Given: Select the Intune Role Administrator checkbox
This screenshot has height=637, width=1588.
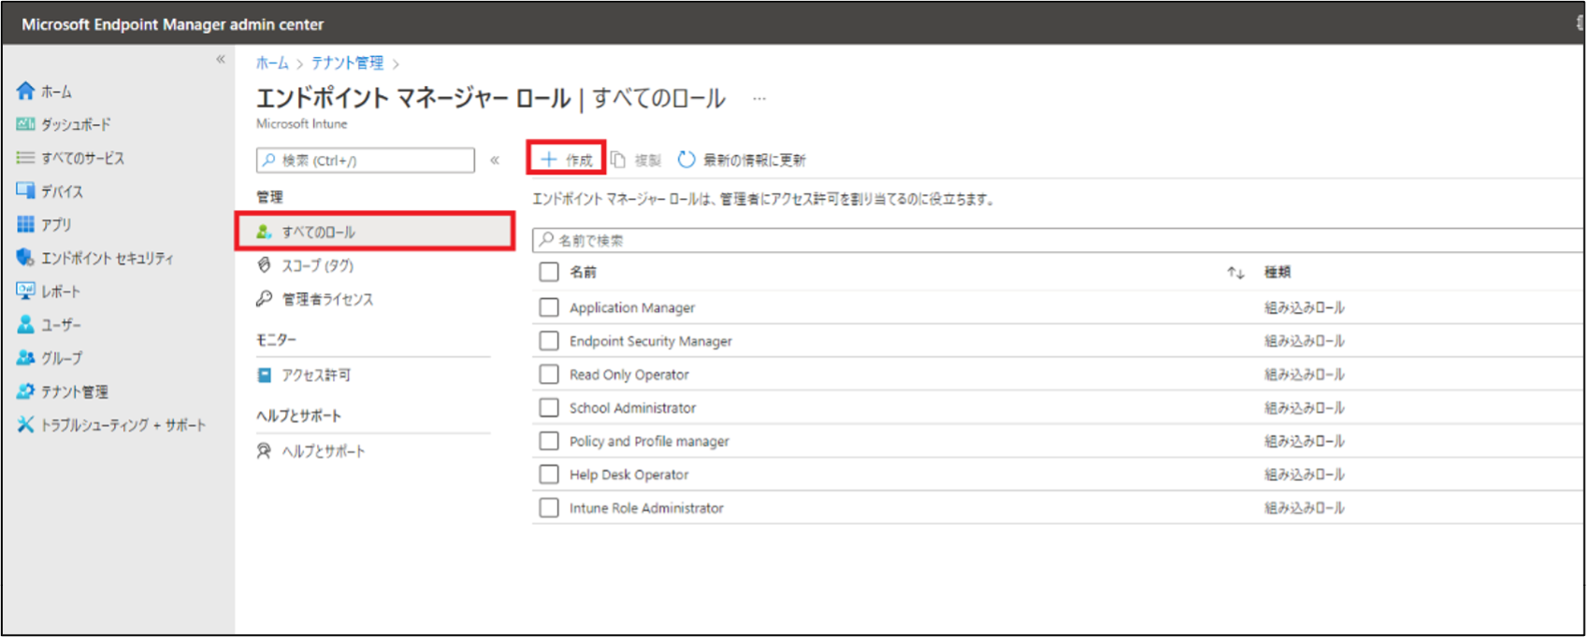Looking at the screenshot, I should click(x=549, y=508).
